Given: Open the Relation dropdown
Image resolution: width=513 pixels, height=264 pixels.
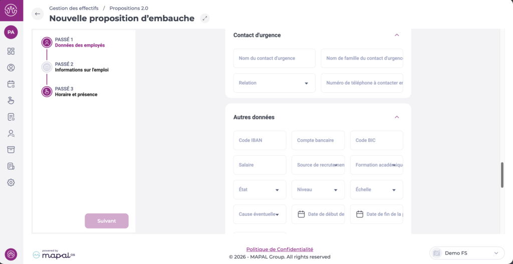Looking at the screenshot, I should pos(274,83).
